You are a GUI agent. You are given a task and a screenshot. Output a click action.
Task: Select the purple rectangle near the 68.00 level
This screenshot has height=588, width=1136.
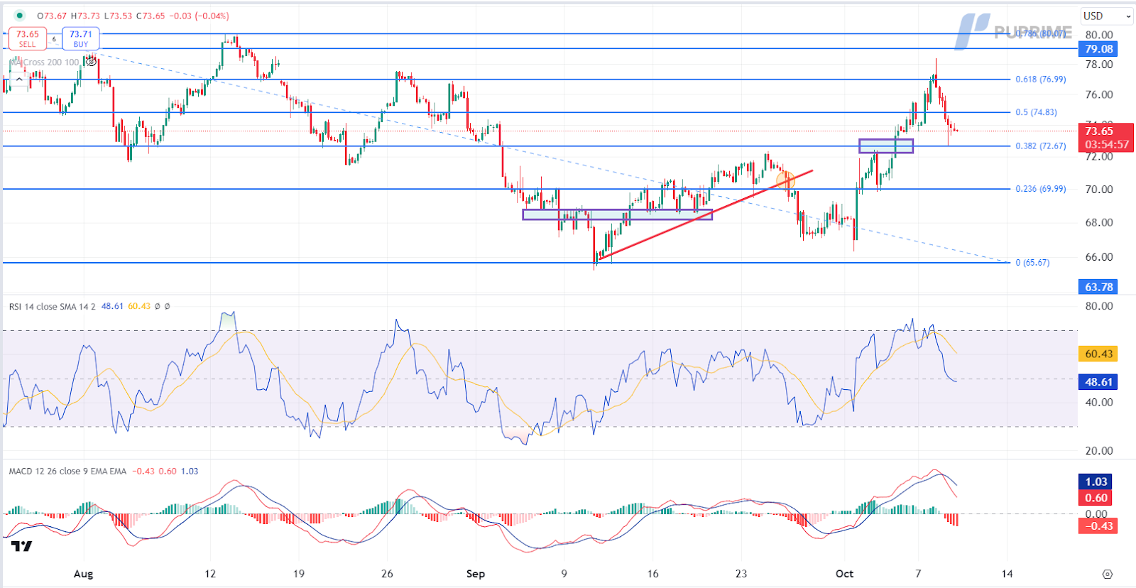617,214
